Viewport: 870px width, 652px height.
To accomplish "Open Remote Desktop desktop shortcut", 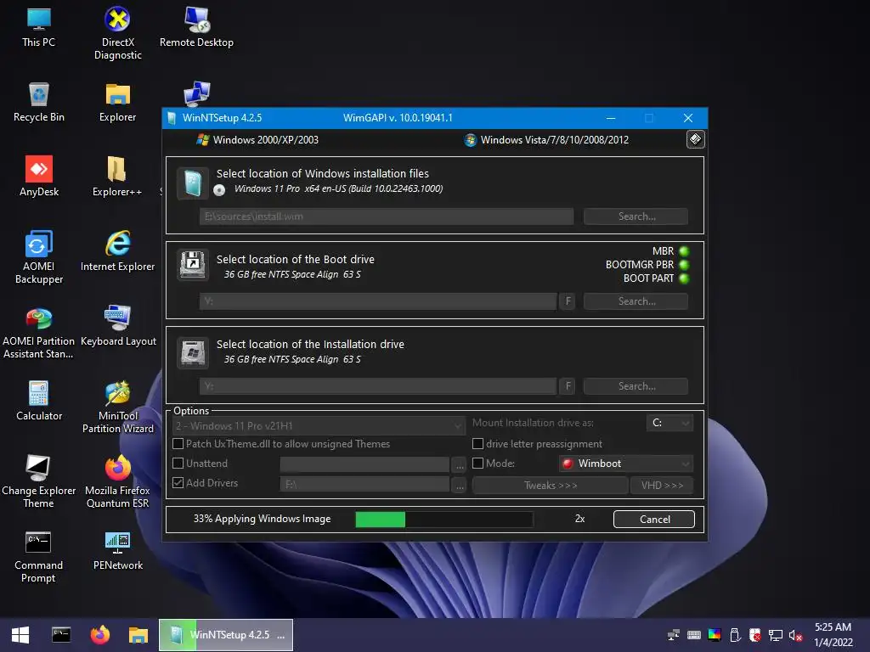I will pyautogui.click(x=196, y=26).
